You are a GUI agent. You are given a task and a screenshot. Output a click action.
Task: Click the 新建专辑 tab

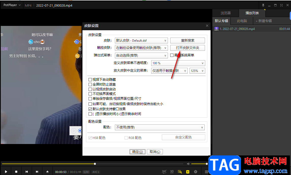pos(264,21)
